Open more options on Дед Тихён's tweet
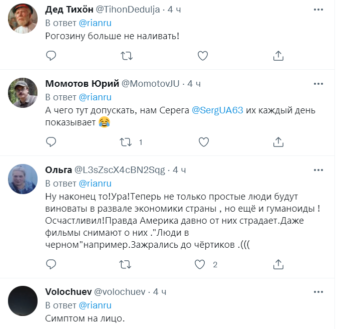The width and height of the screenshot is (341, 329). pos(318,10)
